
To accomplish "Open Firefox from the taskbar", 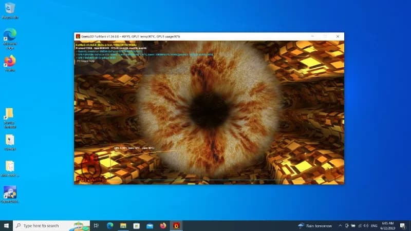I will (163, 226).
